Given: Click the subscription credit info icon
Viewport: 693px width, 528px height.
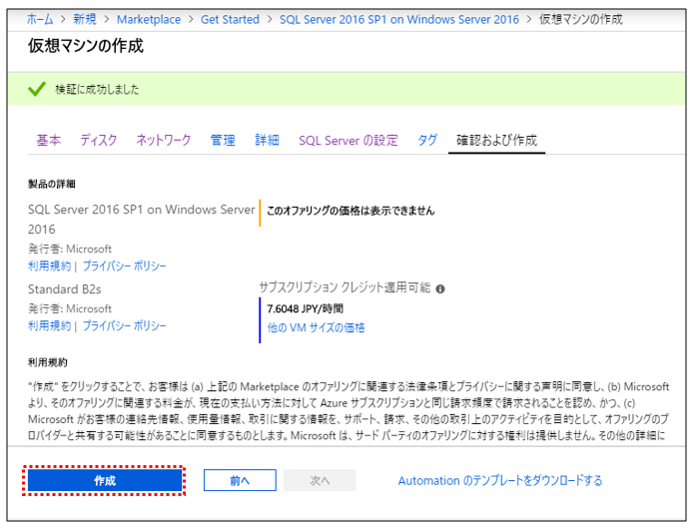Looking at the screenshot, I should click(440, 289).
